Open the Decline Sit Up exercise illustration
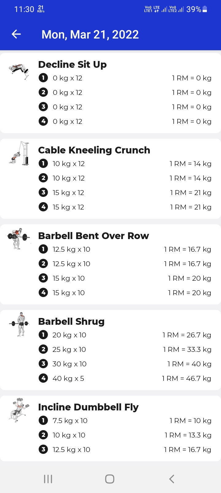Screen dimensions: 221x493 click(19, 72)
